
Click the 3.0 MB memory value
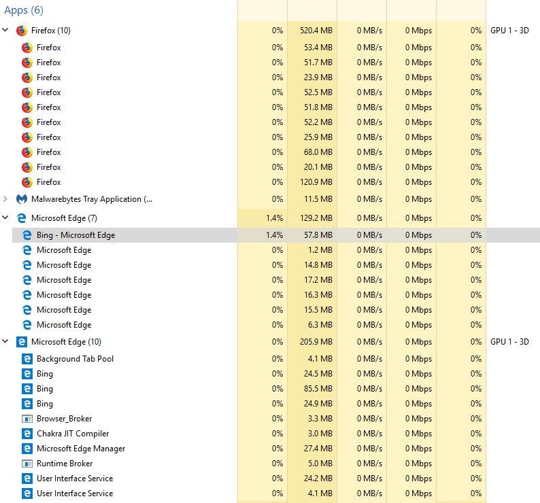pos(320,434)
